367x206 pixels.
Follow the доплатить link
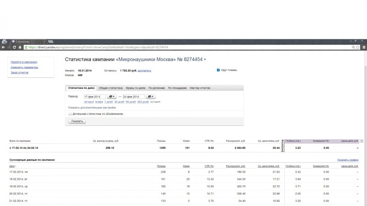[x=144, y=70]
